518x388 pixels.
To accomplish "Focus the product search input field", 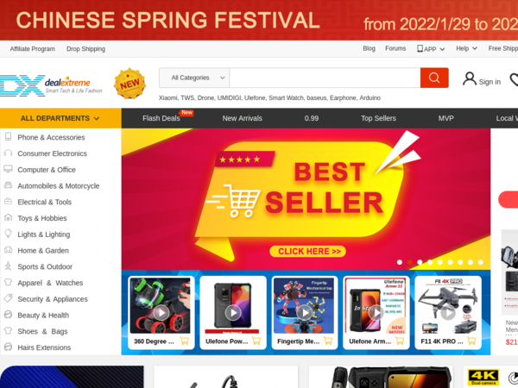I will pos(325,78).
